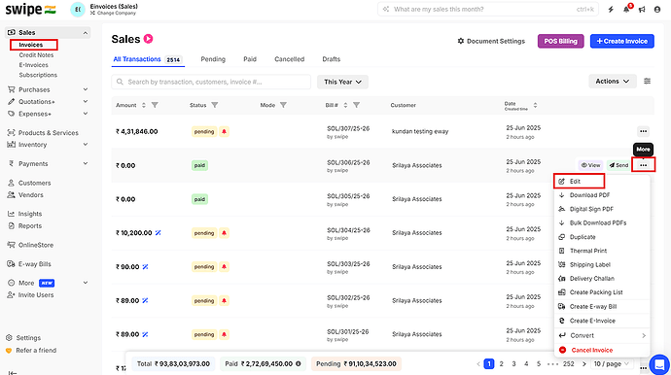The image size is (671, 375).
Task: Click reminder bell for SOL/303/25-26
Action: coord(224,267)
